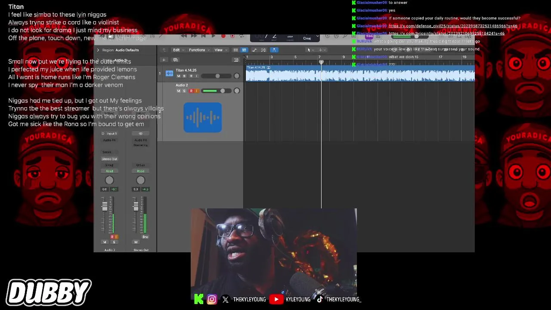Viewport: 551px width, 310px height.
Task: Click the Audio 2 strip 0.0 gain field
Action: (105, 189)
